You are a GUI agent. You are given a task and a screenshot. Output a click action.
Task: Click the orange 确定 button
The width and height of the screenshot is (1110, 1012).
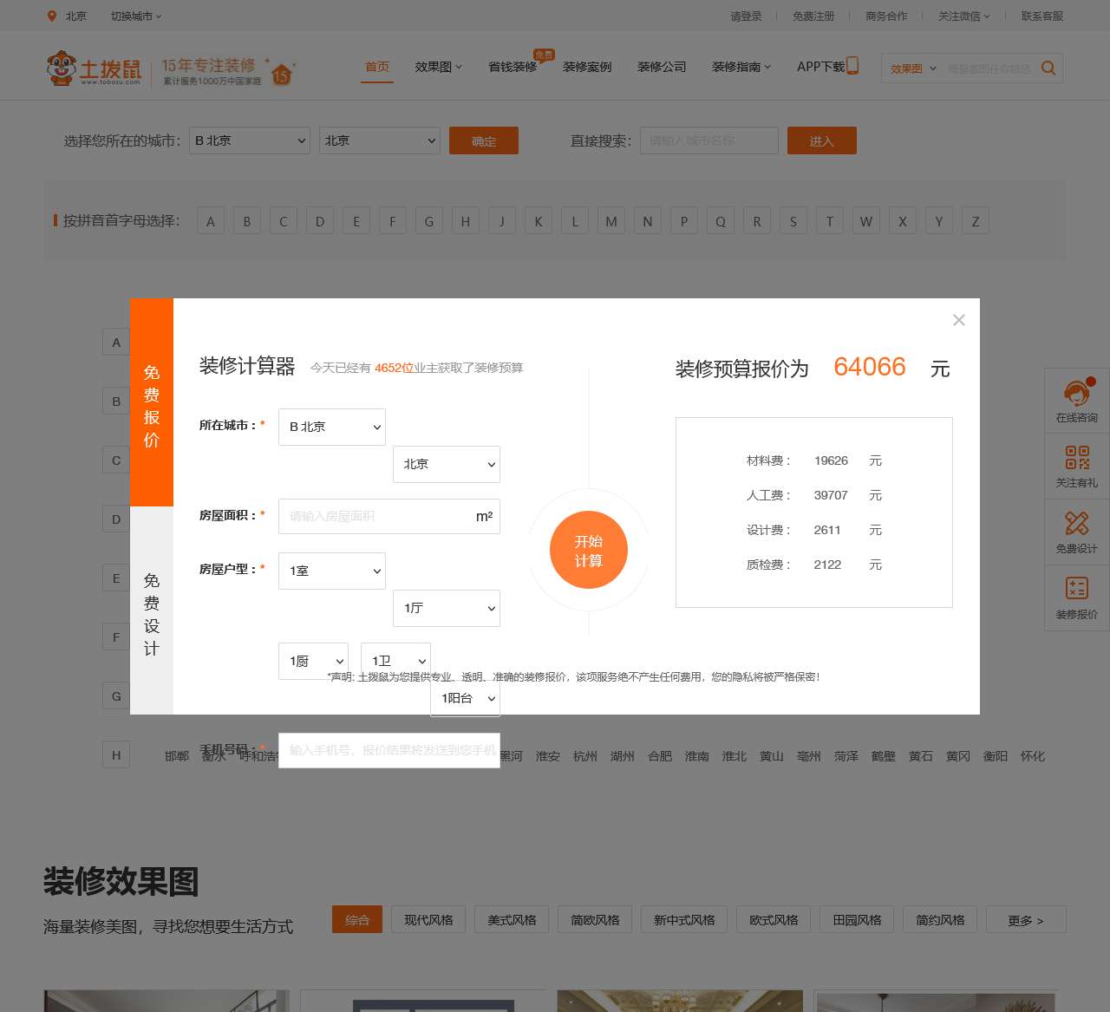[484, 140]
